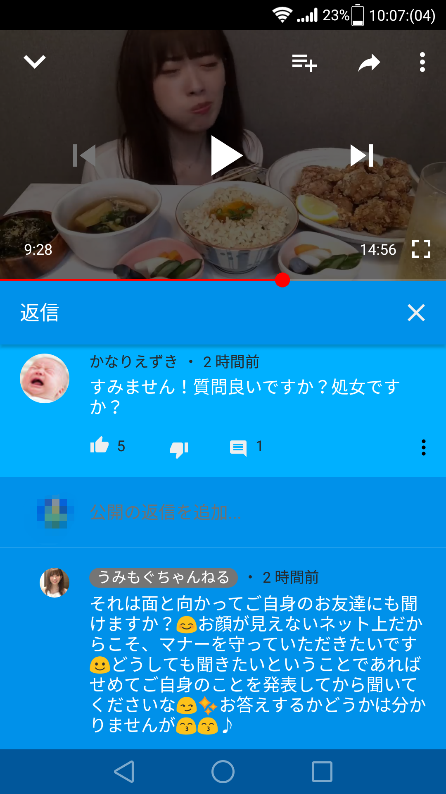Close the 返信 replies panel
This screenshot has width=446, height=794.
point(416,313)
